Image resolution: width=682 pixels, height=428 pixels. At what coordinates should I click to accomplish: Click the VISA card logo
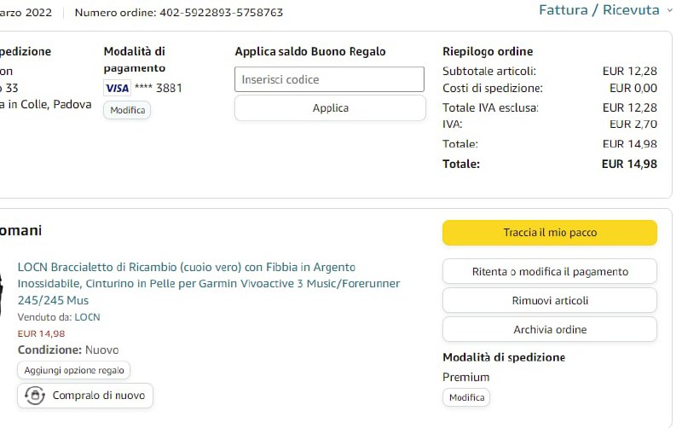click(116, 88)
